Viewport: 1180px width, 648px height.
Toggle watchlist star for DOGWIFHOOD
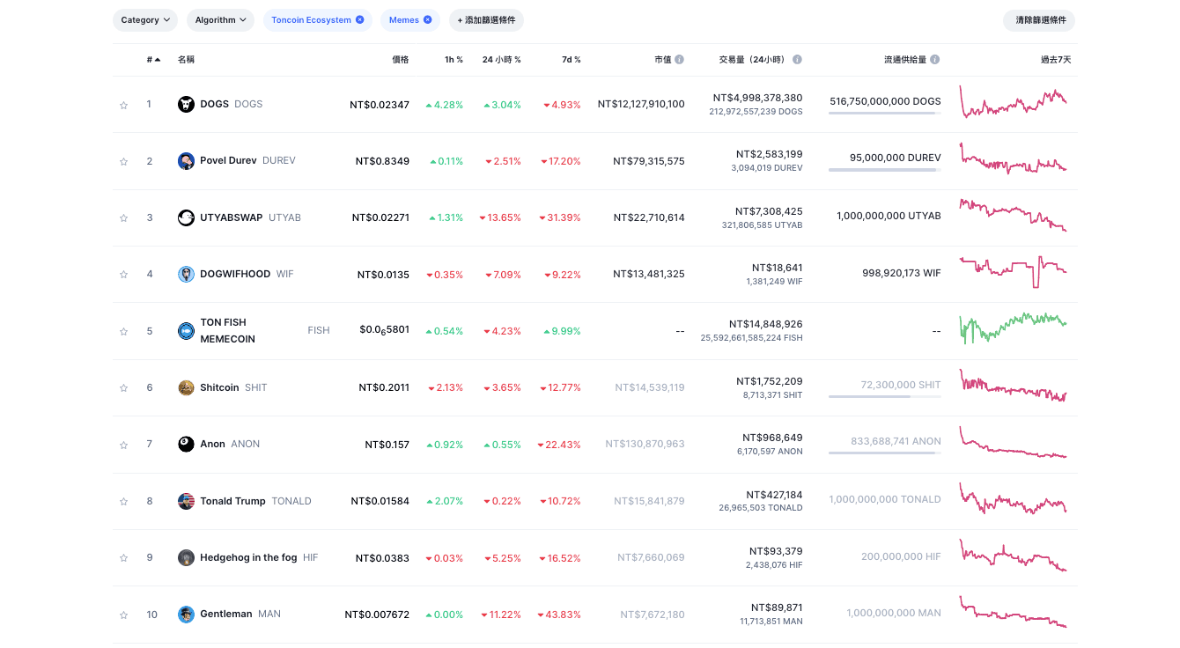tap(123, 275)
